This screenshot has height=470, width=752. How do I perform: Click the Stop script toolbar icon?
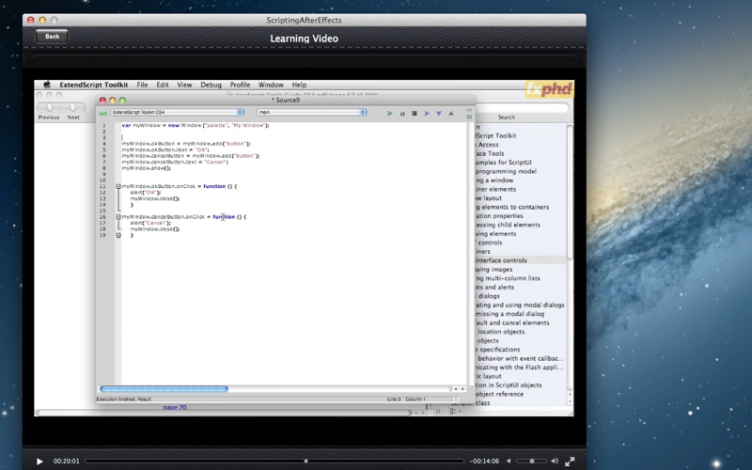point(415,113)
